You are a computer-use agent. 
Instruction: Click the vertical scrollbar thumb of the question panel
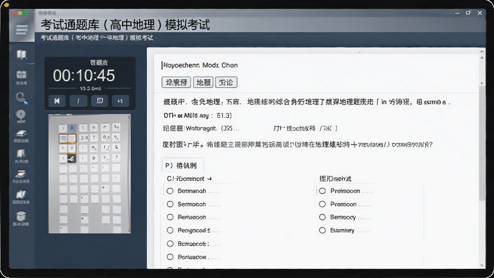pyautogui.click(x=482, y=143)
